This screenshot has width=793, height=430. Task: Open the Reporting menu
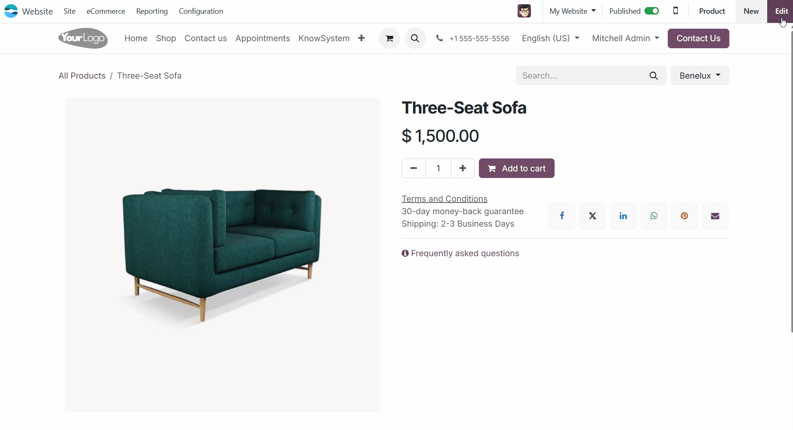pyautogui.click(x=152, y=11)
